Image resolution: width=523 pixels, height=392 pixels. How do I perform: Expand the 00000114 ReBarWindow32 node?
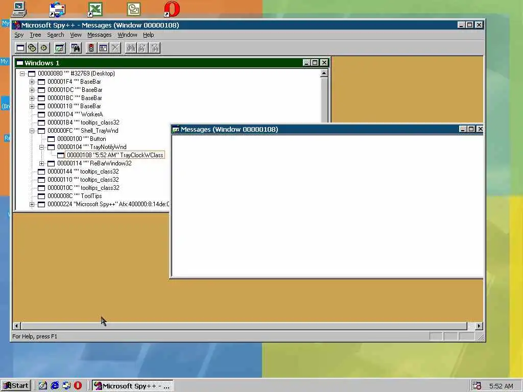(42, 163)
